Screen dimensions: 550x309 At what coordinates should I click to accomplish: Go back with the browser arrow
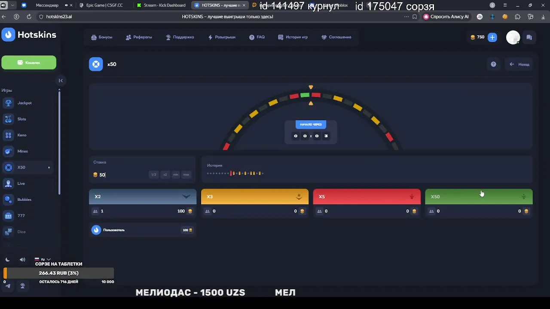tap(4, 17)
